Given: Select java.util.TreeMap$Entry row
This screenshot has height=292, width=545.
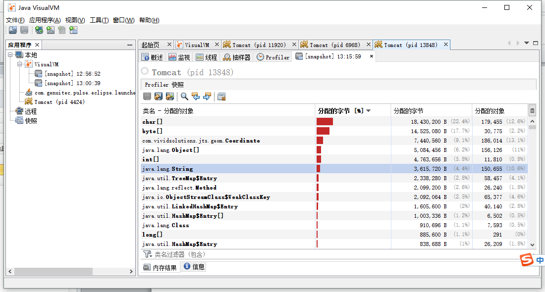Looking at the screenshot, I should click(x=334, y=178).
